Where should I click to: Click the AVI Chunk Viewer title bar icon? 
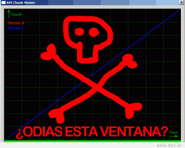[x=3, y=3]
